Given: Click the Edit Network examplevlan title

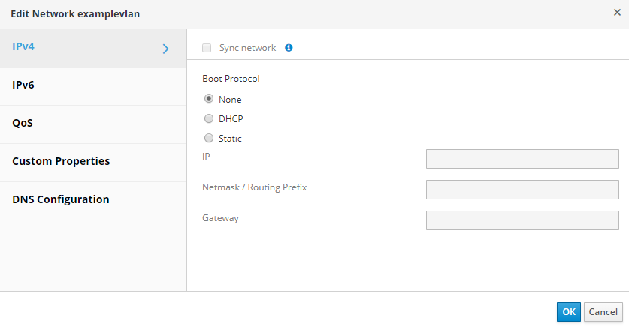Looking at the screenshot, I should point(75,13).
